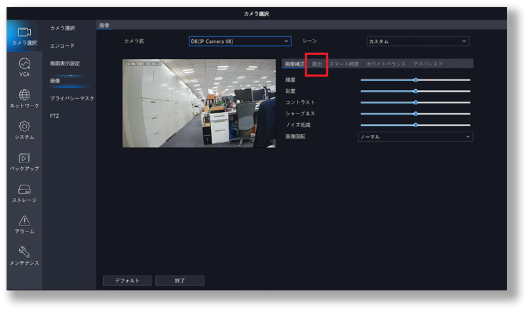
Task: Click the コントラスト contrast slider
Action: coord(415,102)
